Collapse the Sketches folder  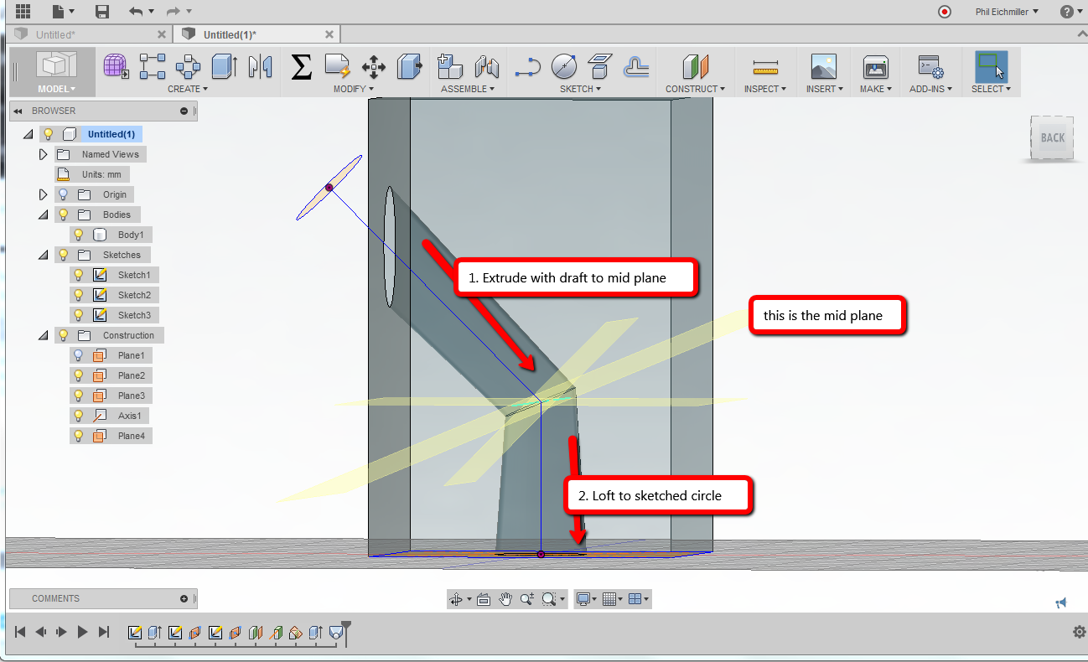pos(43,254)
